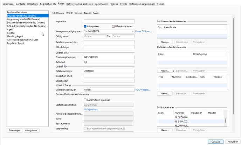Open the Fenex DV form link
This screenshot has height=145, width=241.
tap(143, 31)
